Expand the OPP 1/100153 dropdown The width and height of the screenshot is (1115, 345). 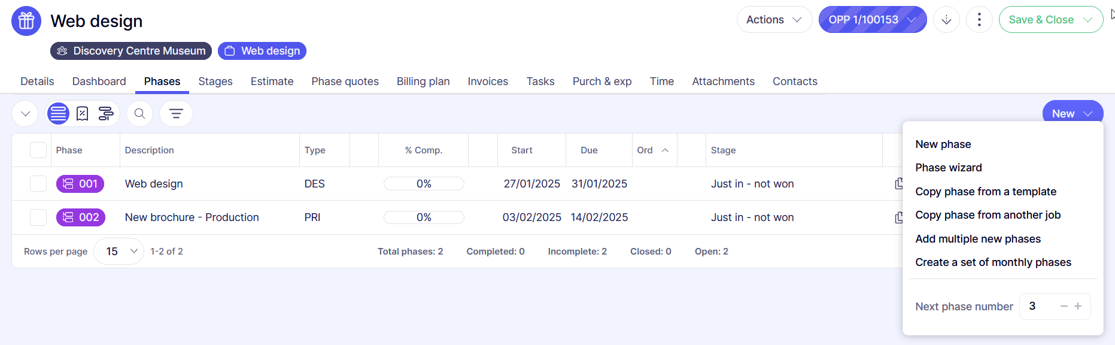(x=872, y=20)
